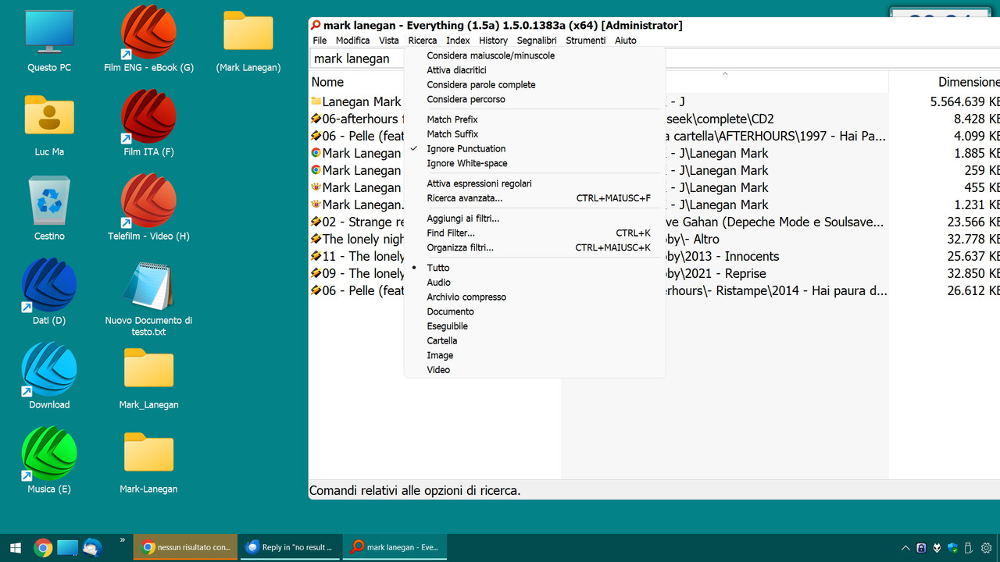Select the Mark_Lanegan desktop folder
Screen dimensions: 1000x562
point(148,378)
